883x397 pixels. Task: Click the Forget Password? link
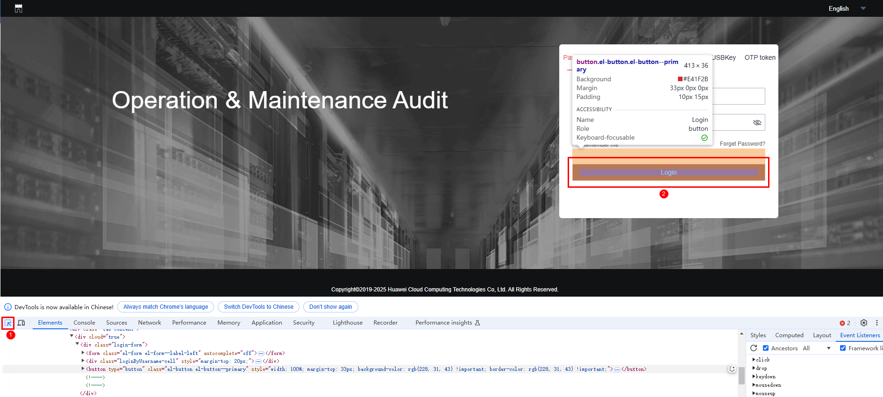tap(742, 144)
